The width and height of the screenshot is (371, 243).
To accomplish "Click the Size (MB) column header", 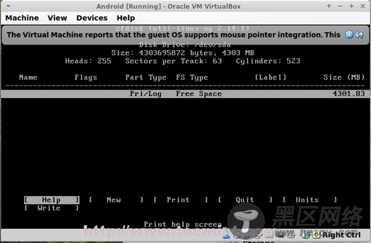I will click(x=344, y=77).
